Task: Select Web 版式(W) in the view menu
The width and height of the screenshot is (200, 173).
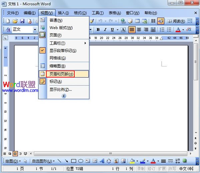Action: coord(64,28)
